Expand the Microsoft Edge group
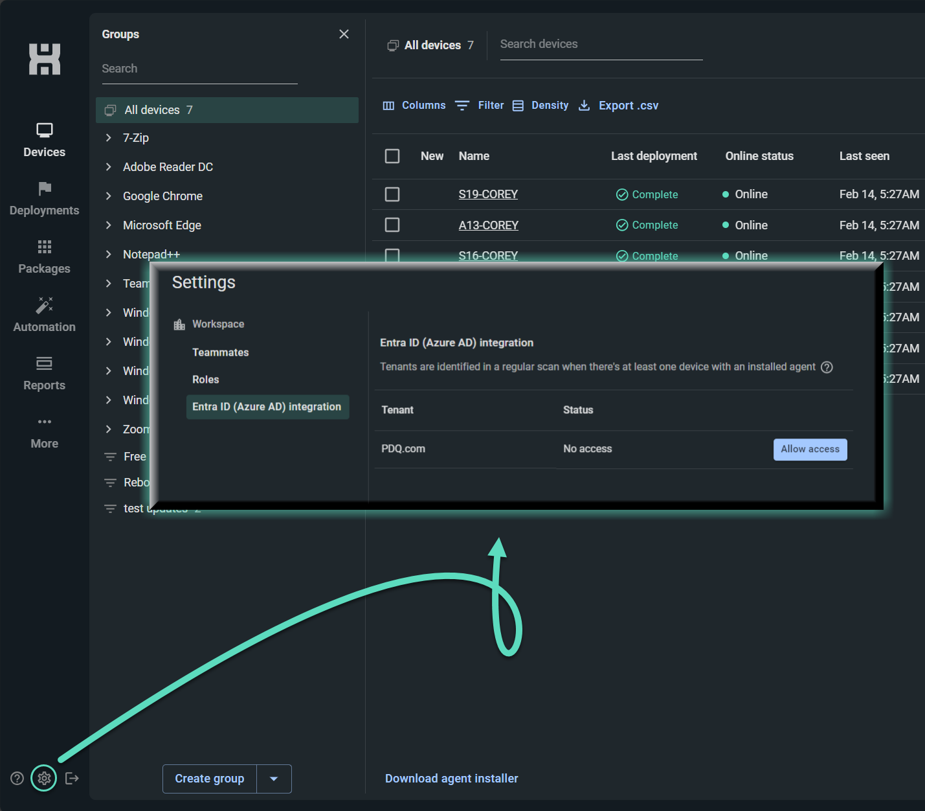 [x=109, y=225]
